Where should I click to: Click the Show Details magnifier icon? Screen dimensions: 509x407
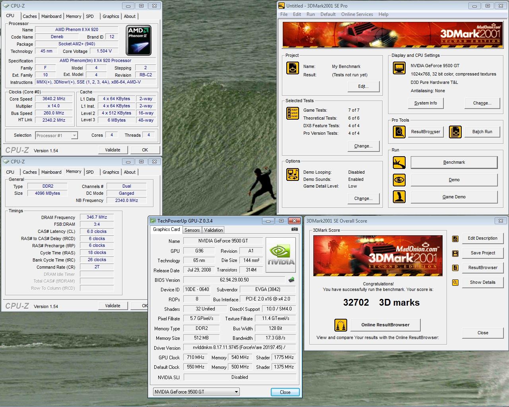(455, 283)
